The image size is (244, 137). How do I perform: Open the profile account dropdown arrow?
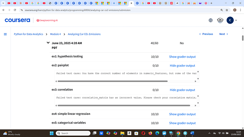236,20
